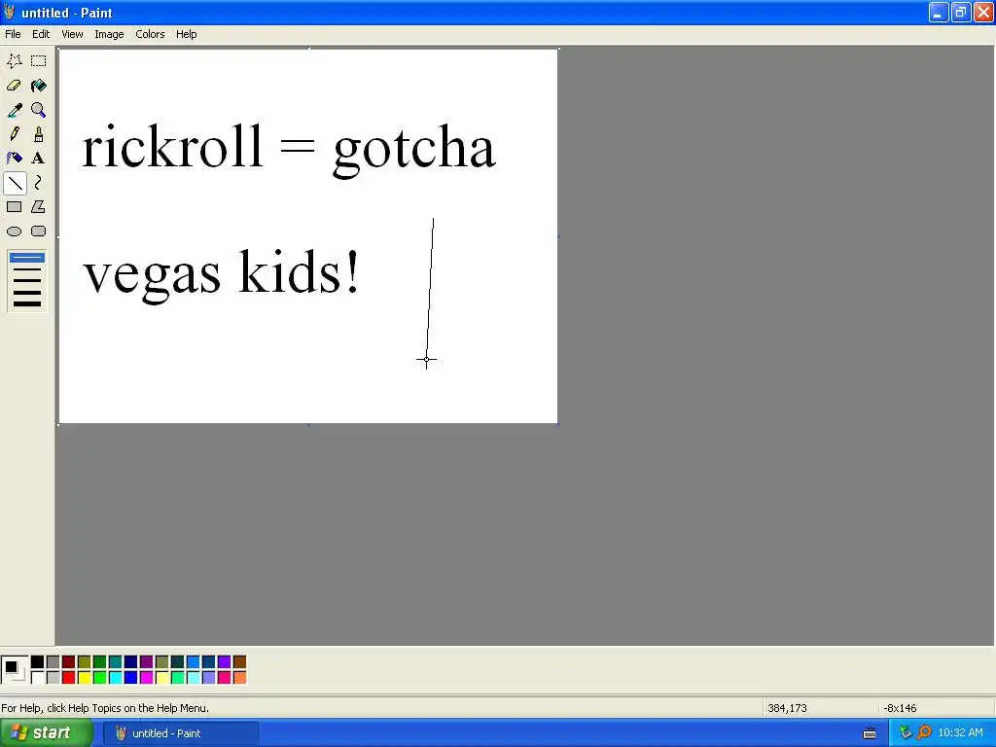This screenshot has height=747, width=996.
Task: Choose the dark red maroon swatch
Action: tap(69, 662)
